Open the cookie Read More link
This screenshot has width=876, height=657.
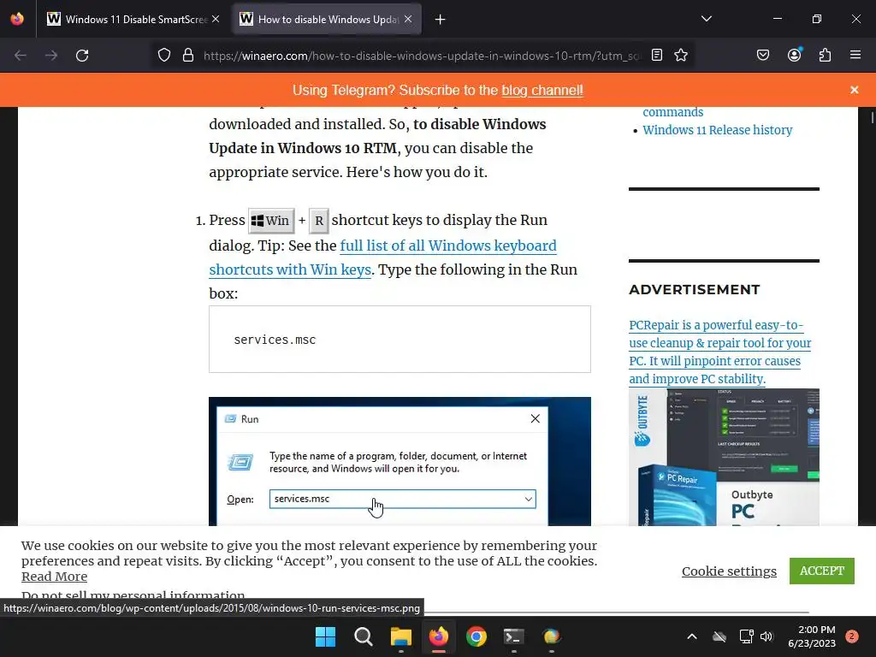(x=54, y=577)
